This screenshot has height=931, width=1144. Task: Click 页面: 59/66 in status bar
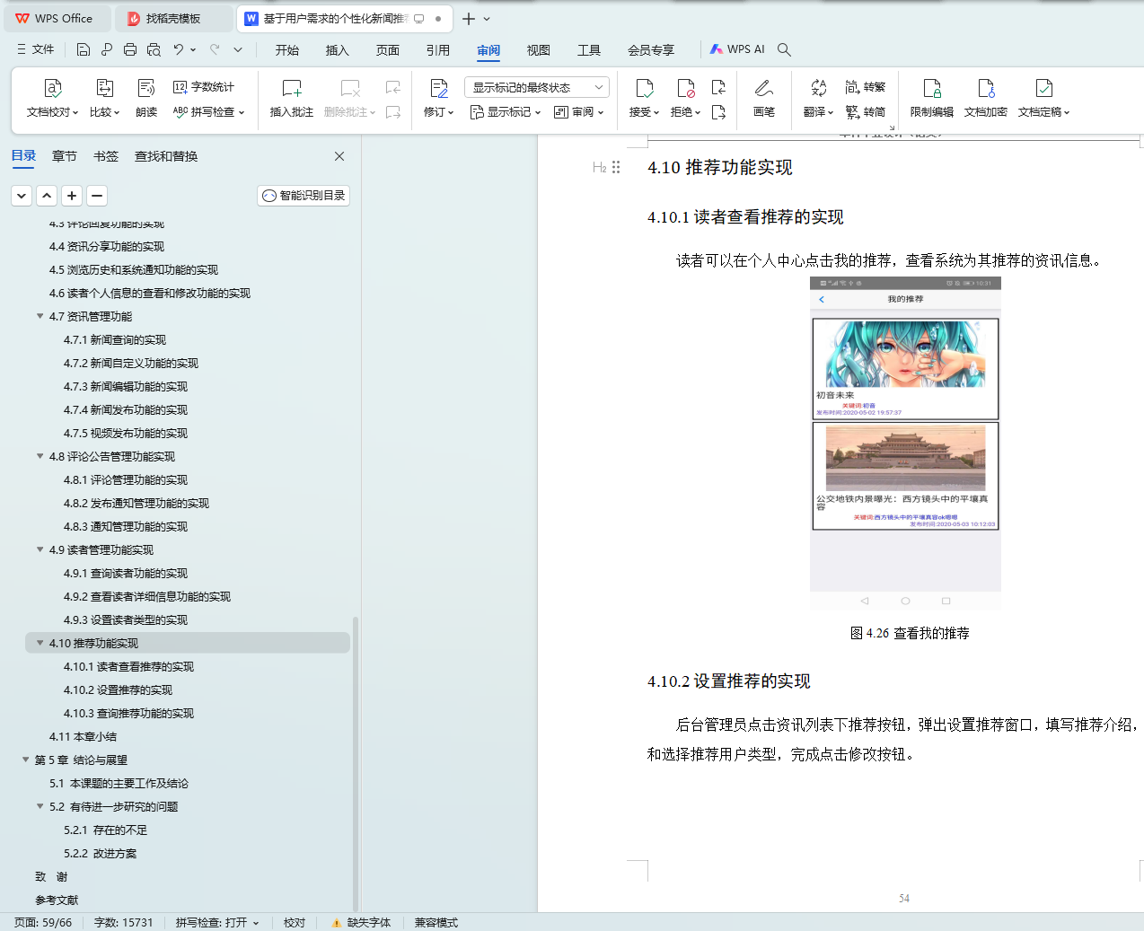click(43, 922)
